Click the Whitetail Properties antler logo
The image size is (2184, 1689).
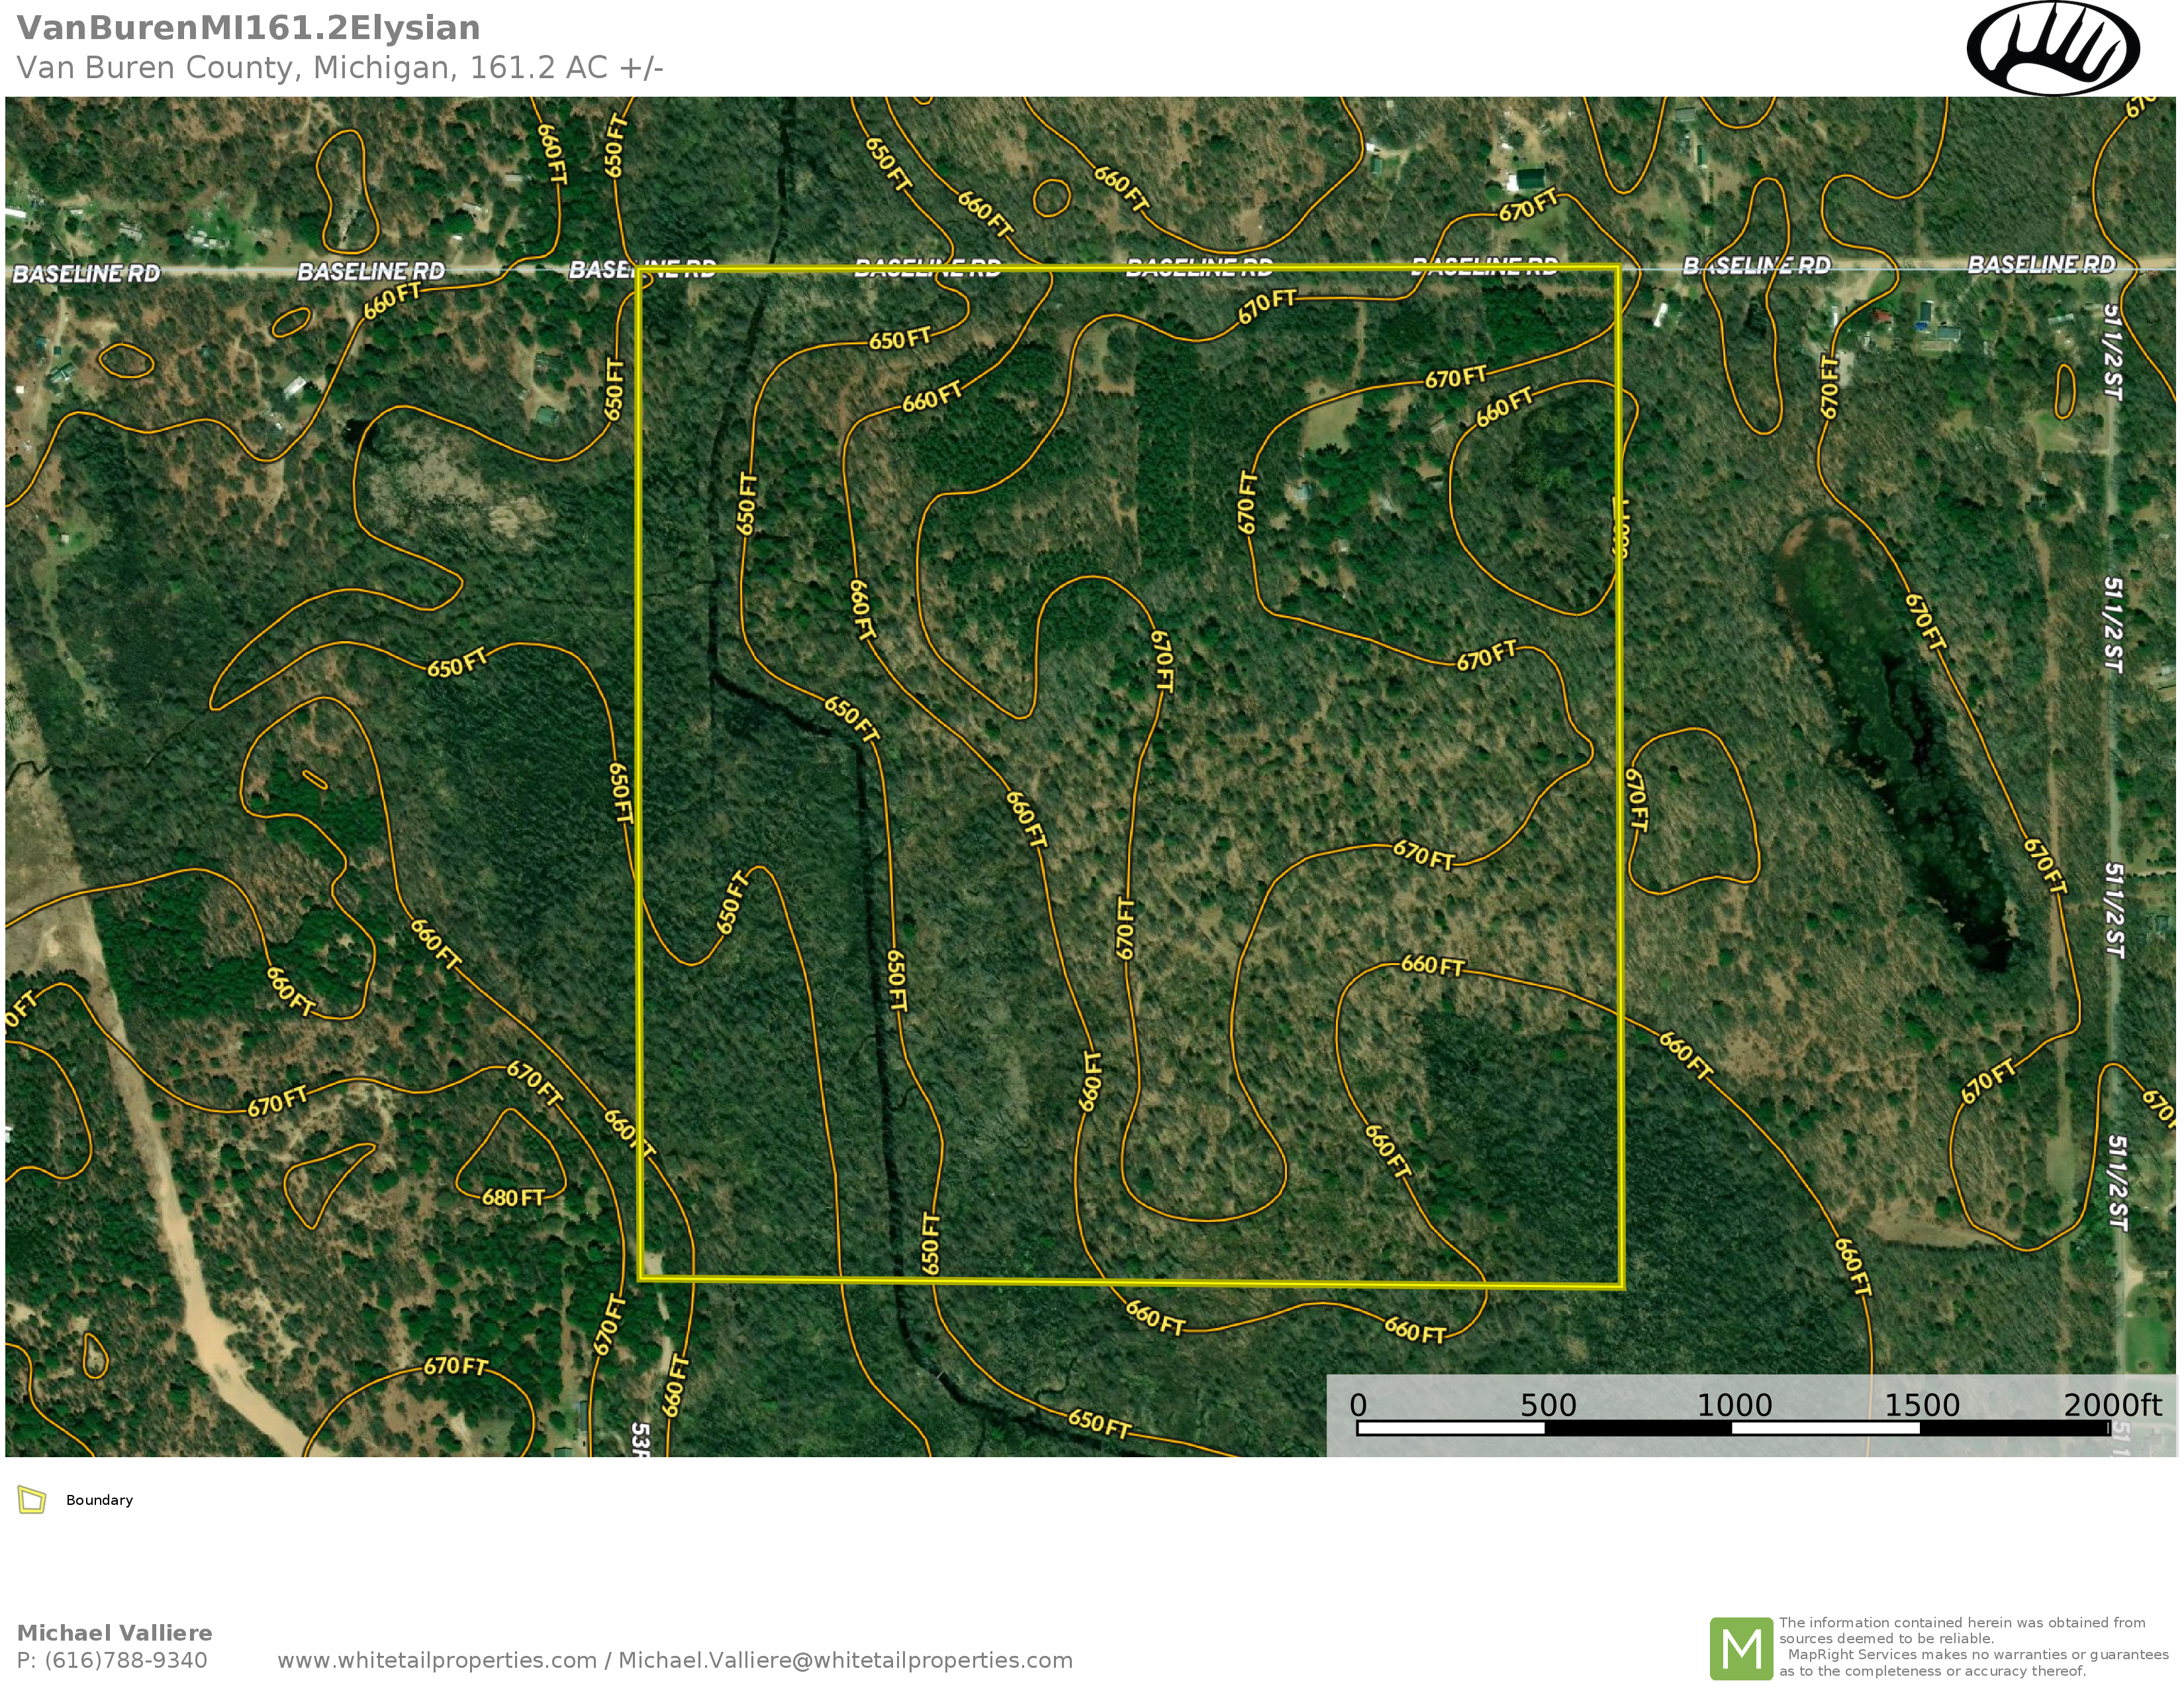coord(2053,48)
